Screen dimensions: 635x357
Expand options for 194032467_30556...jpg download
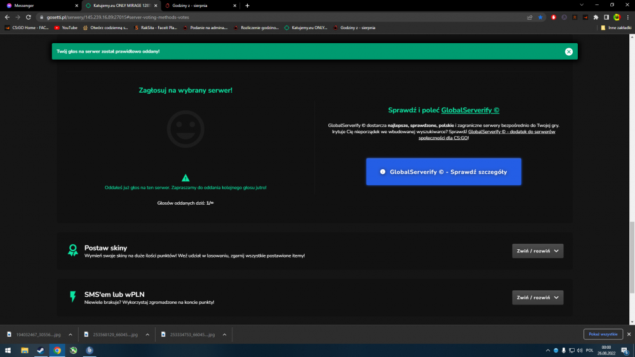70,334
